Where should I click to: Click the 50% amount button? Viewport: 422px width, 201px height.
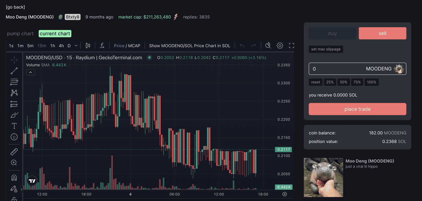point(344,82)
